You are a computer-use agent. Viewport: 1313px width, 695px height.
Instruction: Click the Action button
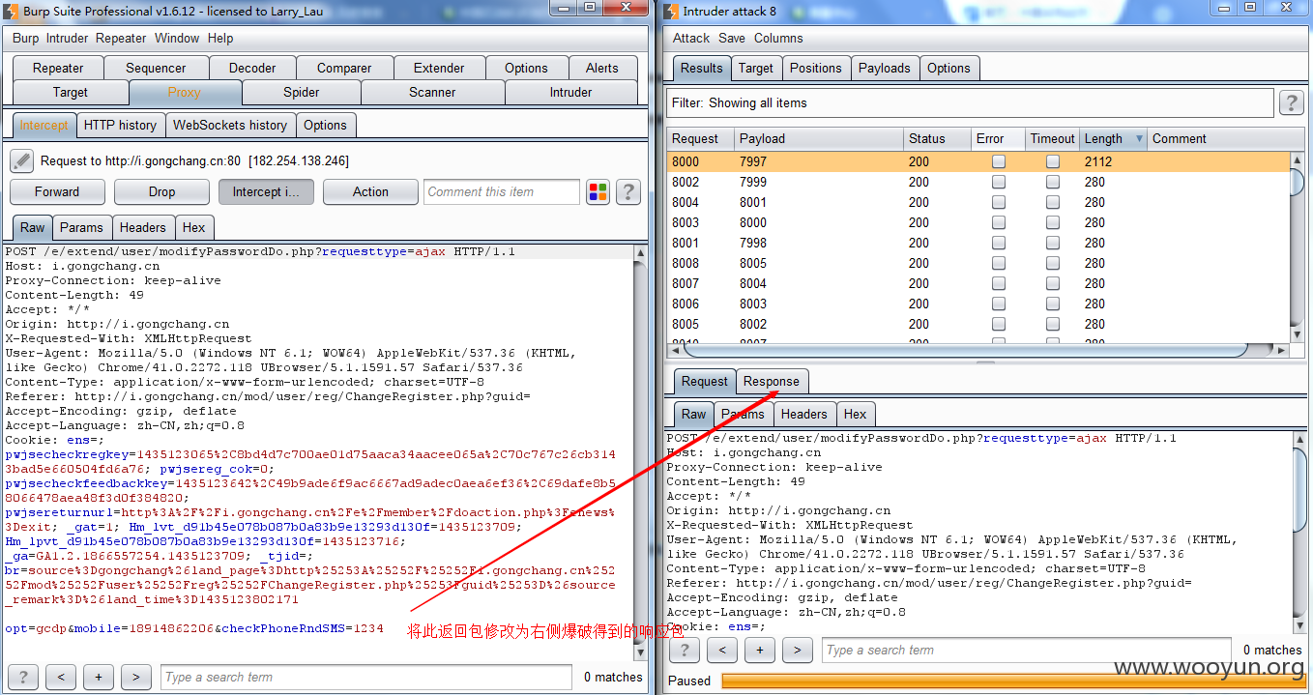click(370, 191)
